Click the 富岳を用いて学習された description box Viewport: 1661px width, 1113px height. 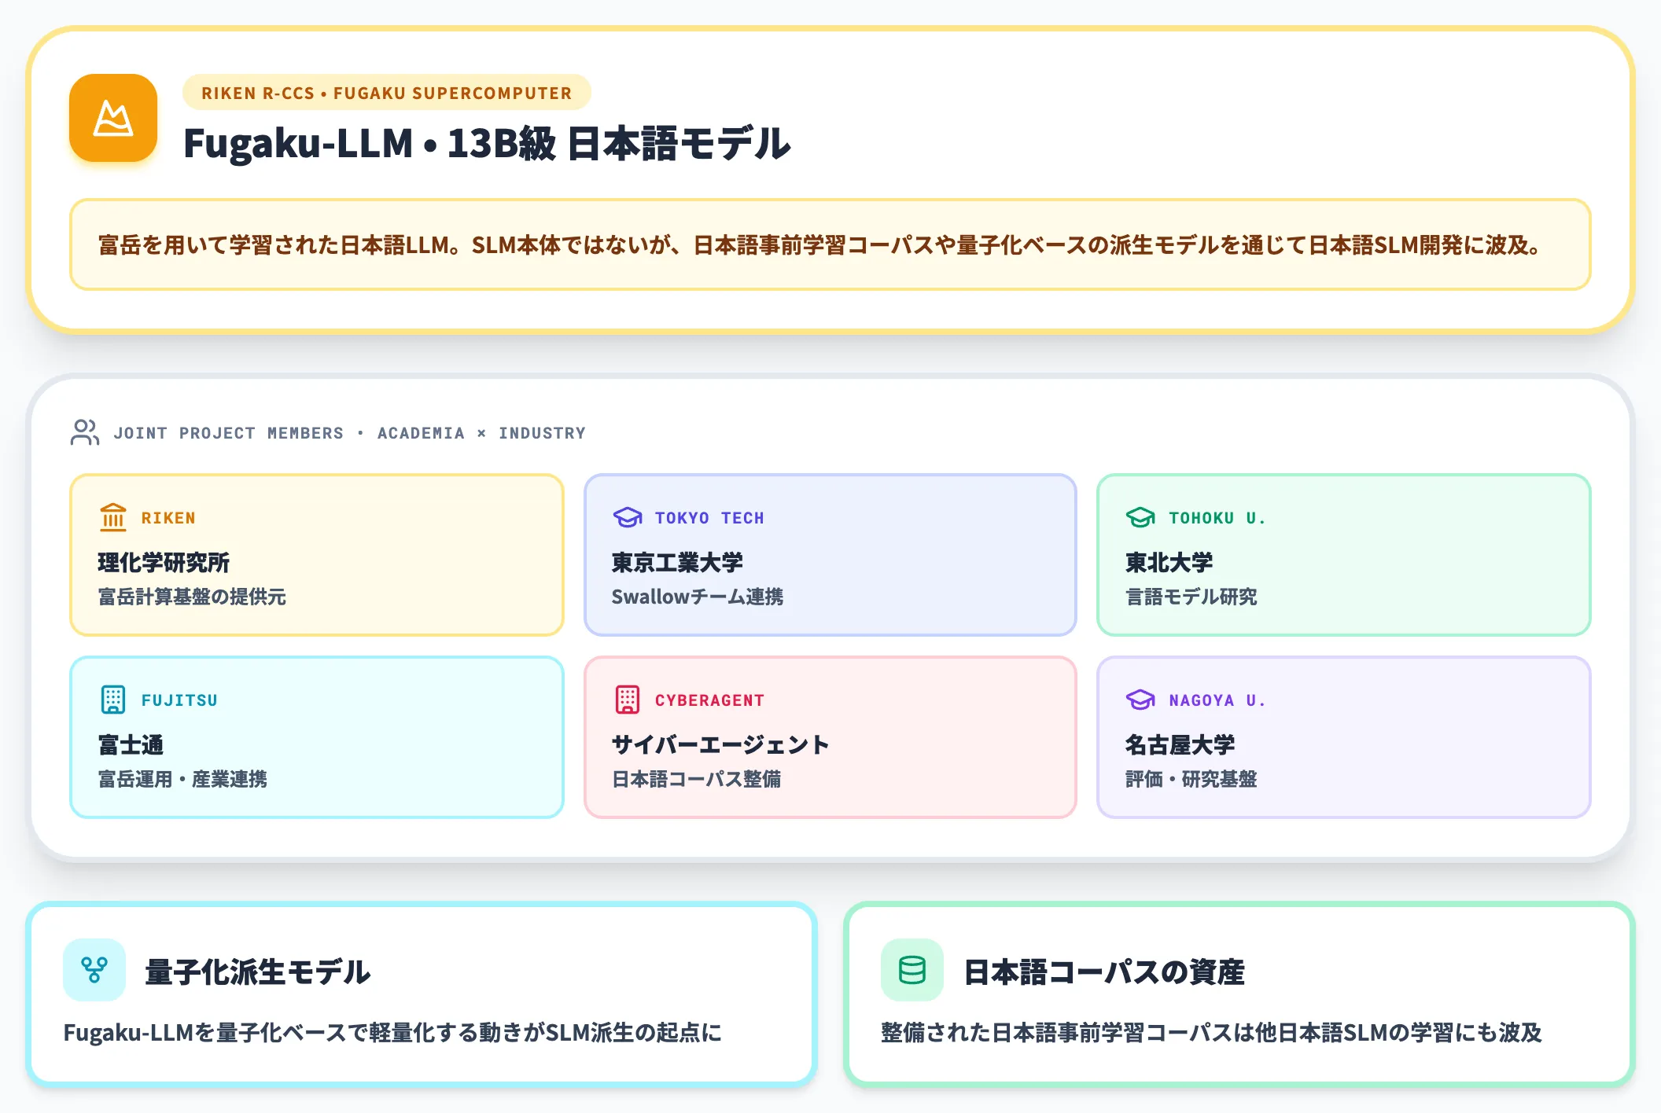[x=830, y=244]
